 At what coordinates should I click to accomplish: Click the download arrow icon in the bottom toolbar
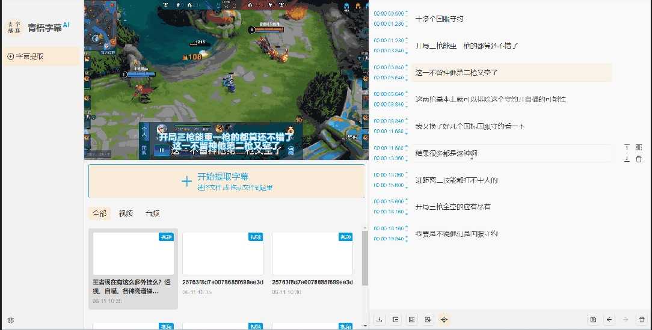tap(379, 319)
